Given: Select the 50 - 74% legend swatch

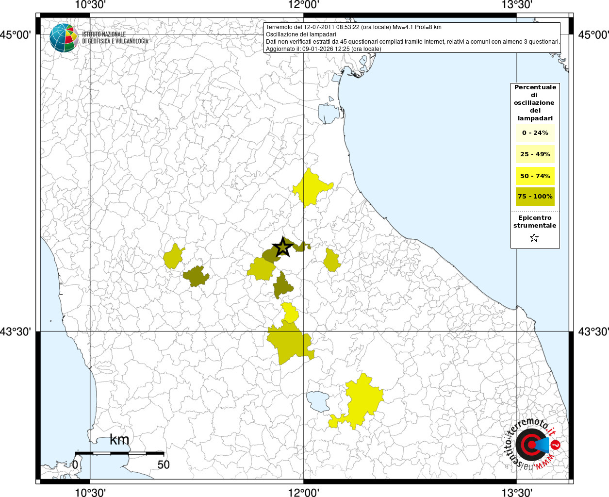Looking at the screenshot, I should (535, 176).
